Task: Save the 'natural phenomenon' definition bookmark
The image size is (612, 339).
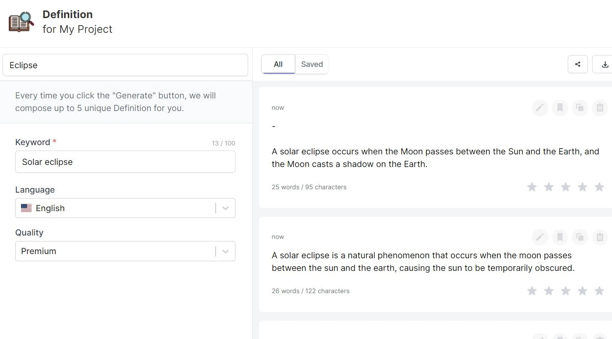Action: point(560,237)
